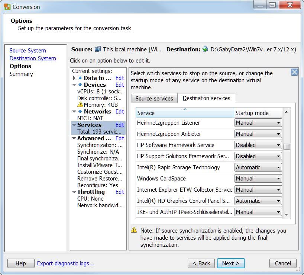The width and height of the screenshot is (304, 275).
Task: Change HP Support Solutions Framework startup mode
Action: pyautogui.click(x=258, y=156)
